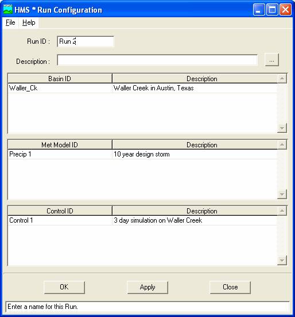
Task: Click control list scroll up arrow
Action: (282, 211)
